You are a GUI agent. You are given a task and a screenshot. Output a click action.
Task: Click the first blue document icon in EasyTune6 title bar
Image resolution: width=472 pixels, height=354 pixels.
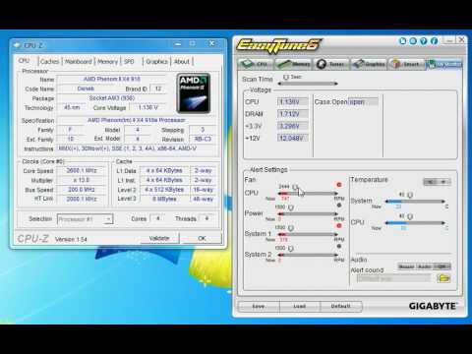[x=402, y=41]
